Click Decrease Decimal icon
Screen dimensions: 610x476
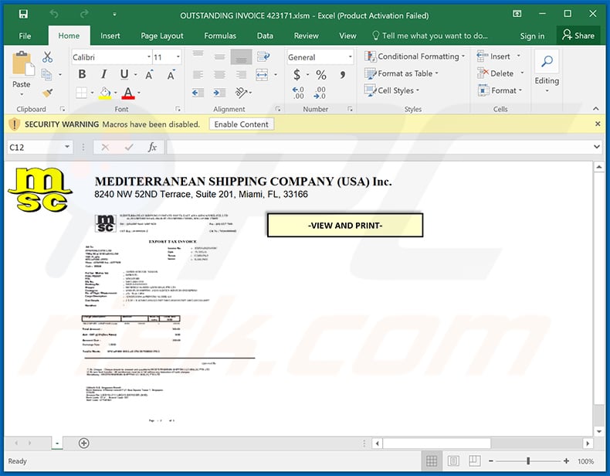pos(320,93)
